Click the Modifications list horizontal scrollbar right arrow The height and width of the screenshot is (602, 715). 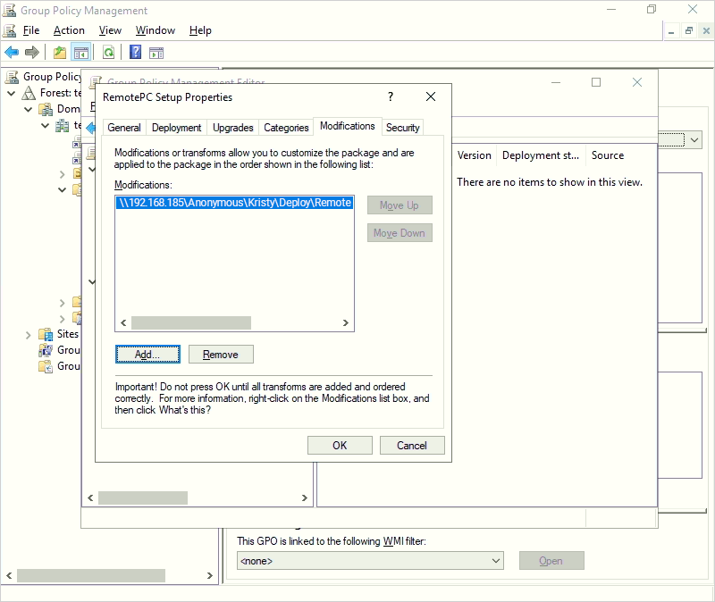346,322
